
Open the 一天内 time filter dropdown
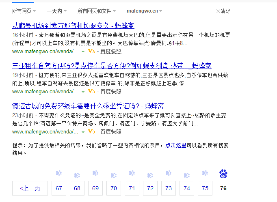coord(56,11)
